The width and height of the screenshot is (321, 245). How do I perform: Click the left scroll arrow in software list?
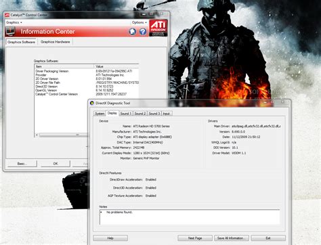coord(37,135)
